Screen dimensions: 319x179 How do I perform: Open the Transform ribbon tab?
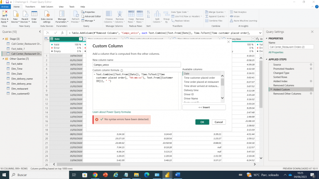(x=30, y=7)
